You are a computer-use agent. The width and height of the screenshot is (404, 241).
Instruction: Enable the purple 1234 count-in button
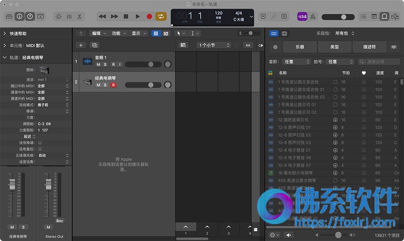click(x=302, y=17)
